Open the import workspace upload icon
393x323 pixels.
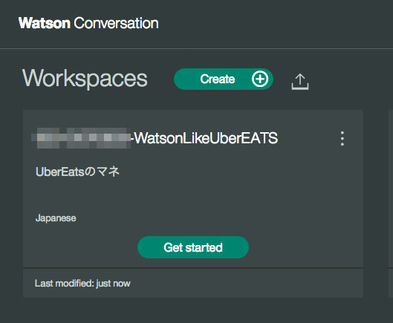[x=300, y=82]
